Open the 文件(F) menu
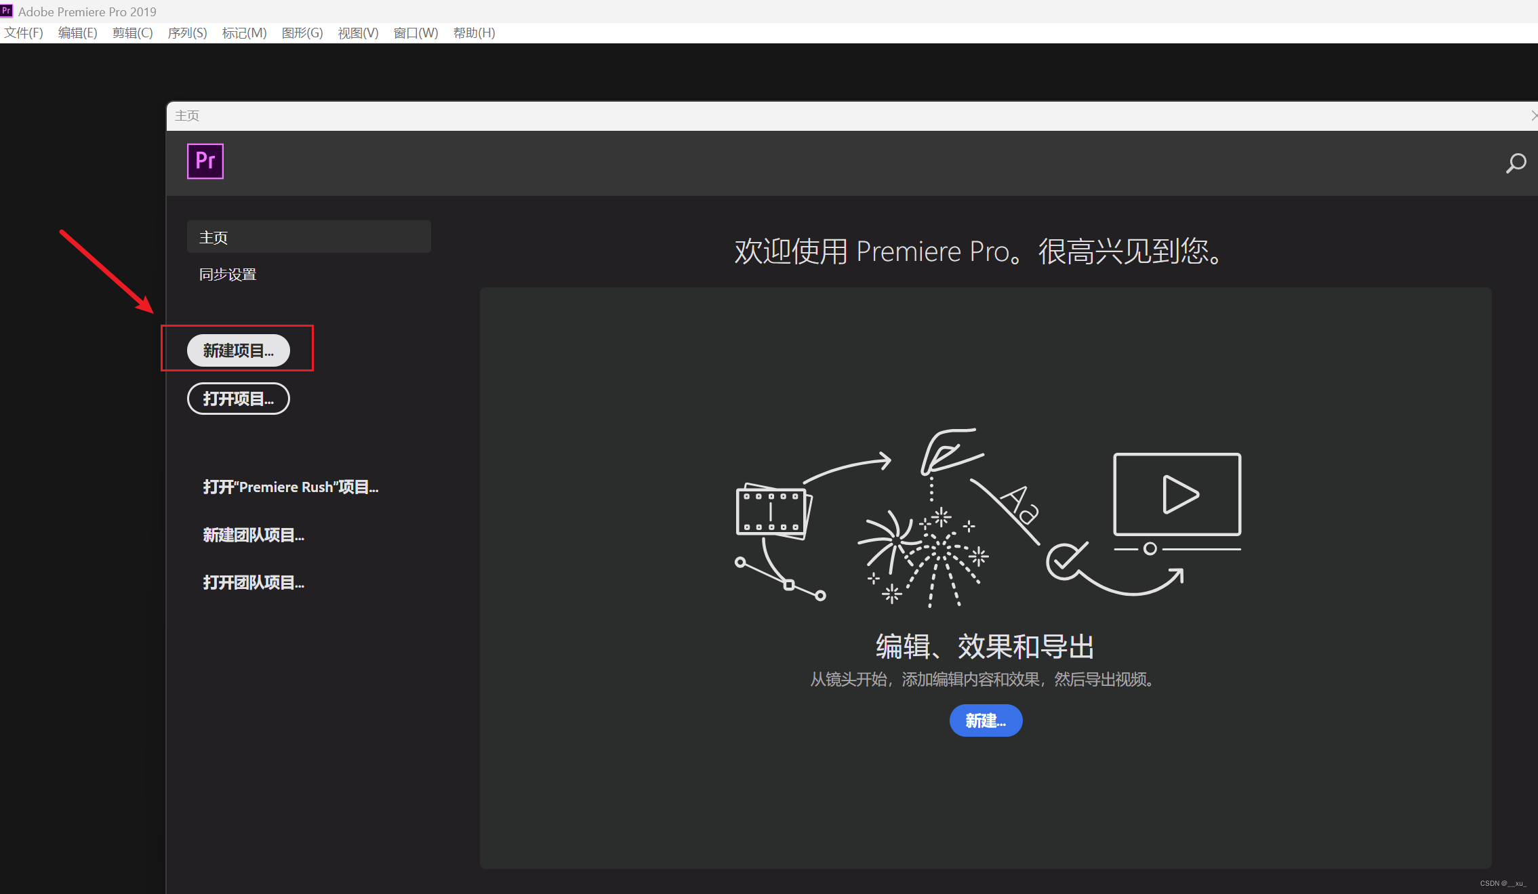 (x=24, y=33)
